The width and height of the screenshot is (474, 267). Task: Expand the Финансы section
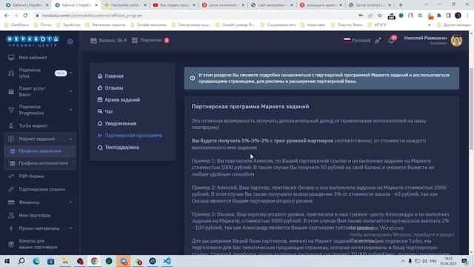click(71, 202)
